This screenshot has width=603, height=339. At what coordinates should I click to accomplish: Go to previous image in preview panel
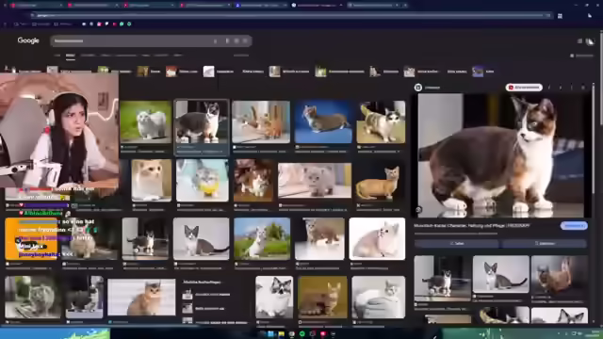coord(549,88)
